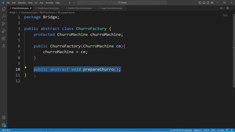Open the Search view in activity bar
This screenshot has width=235, height=132.
coord(4,16)
